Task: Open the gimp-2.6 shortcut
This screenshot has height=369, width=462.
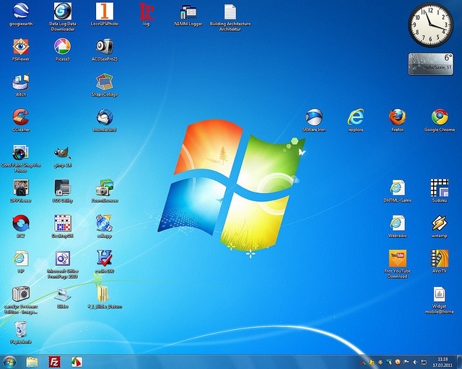Action: coord(63,156)
